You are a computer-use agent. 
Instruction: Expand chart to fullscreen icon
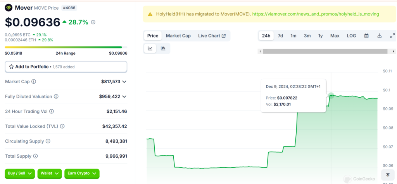[392, 36]
